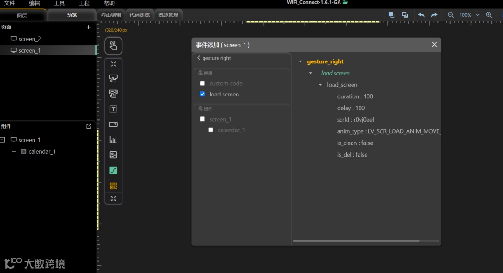Select the text label widget icon
Image resolution: width=503 pixels, height=273 pixels.
click(x=113, y=109)
